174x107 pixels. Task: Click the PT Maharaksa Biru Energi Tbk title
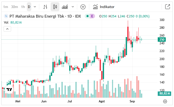tap(45, 16)
